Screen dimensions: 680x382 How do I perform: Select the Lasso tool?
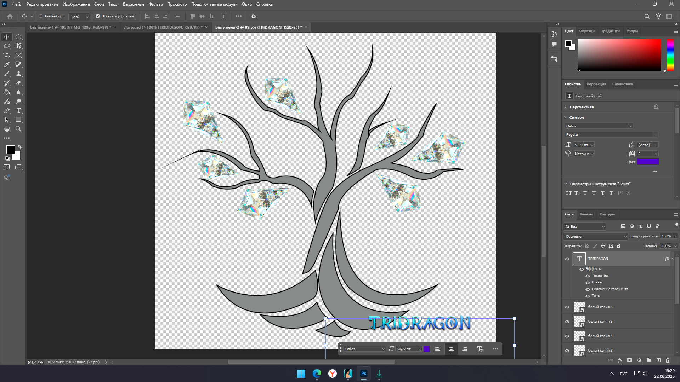coord(7,46)
